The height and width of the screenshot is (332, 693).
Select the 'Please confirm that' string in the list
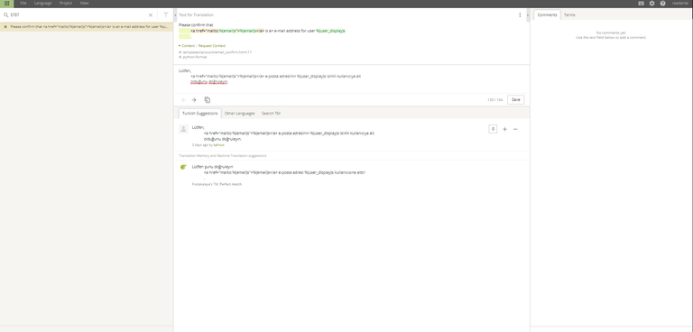click(x=87, y=26)
